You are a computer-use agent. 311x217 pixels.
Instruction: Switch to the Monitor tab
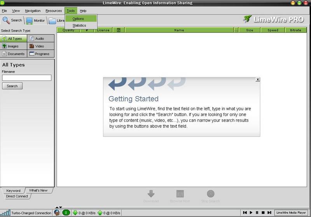pos(35,21)
